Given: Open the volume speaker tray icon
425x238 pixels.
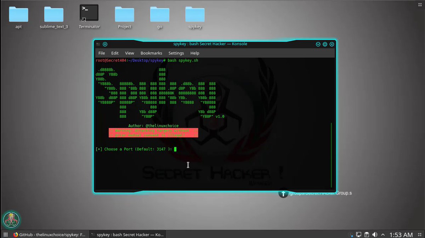Looking at the screenshot, I should (x=375, y=234).
